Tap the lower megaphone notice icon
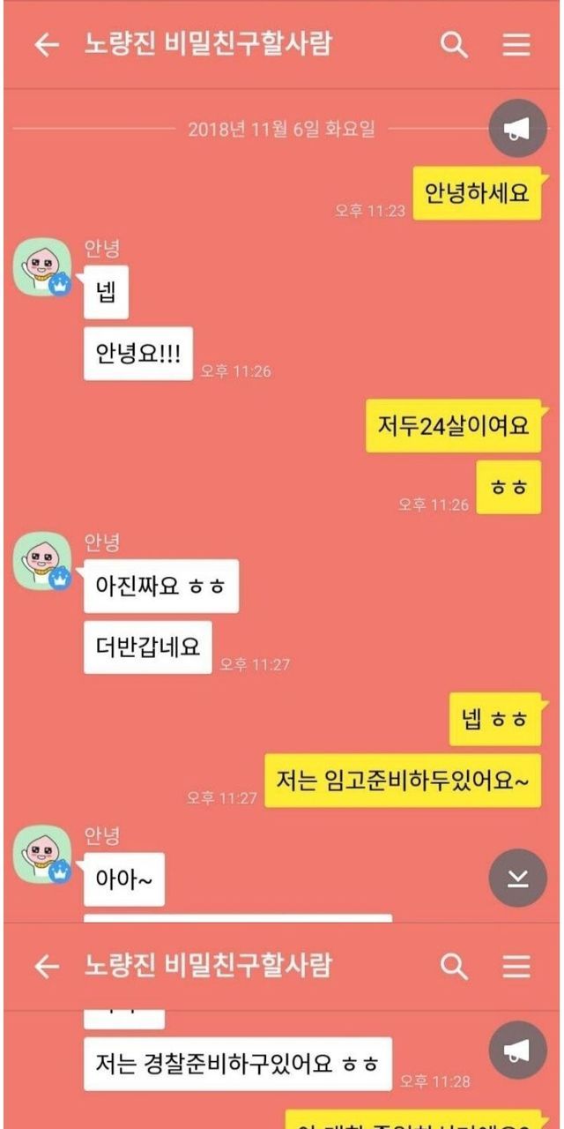564x1129 pixels. coord(517,1050)
